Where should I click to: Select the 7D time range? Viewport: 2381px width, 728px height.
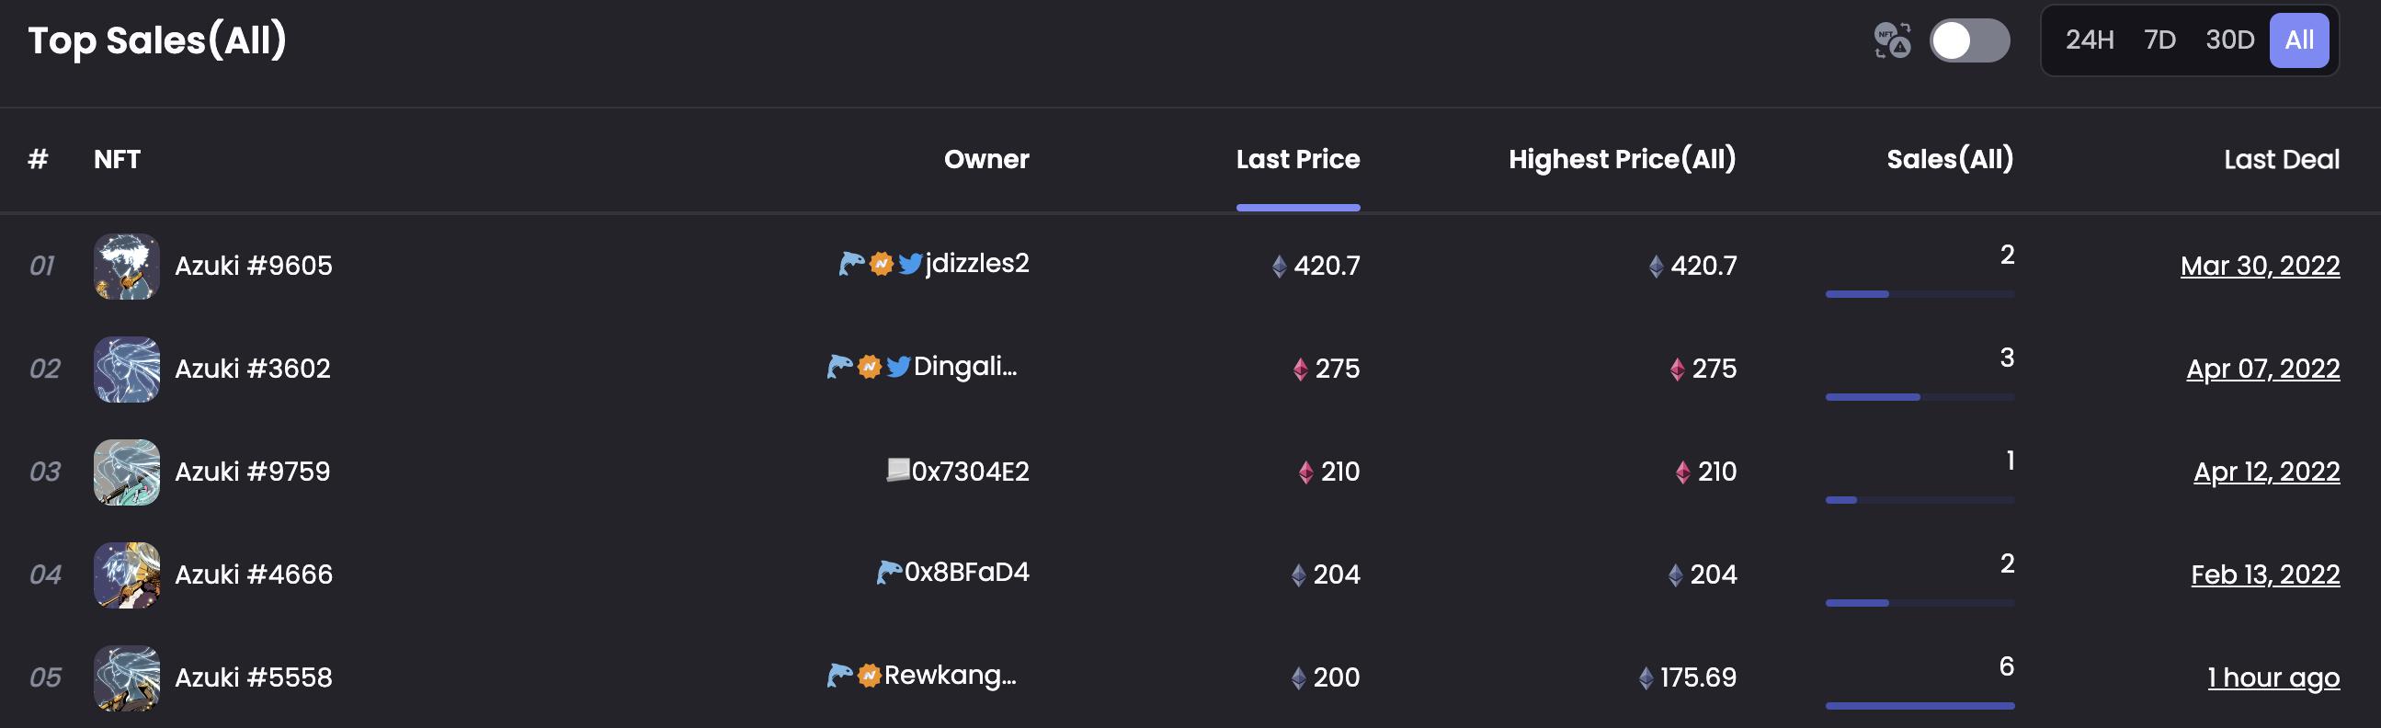point(2159,40)
